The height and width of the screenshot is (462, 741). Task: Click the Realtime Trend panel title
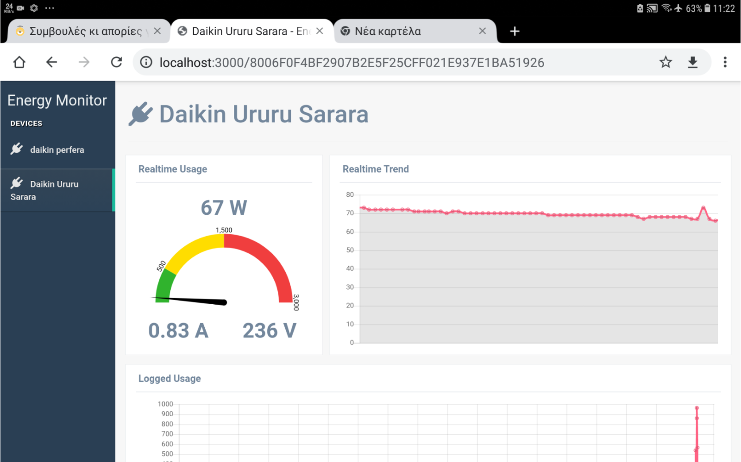(x=376, y=169)
